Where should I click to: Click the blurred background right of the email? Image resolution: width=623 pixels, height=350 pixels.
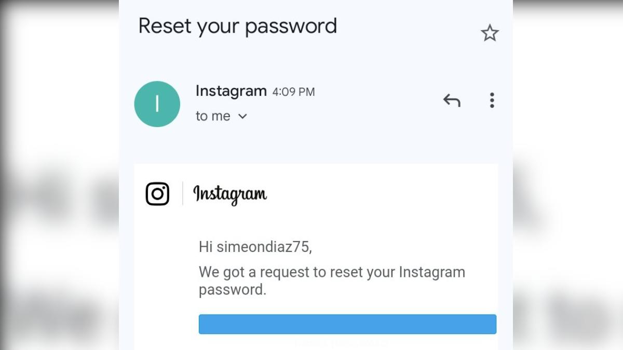pyautogui.click(x=568, y=175)
